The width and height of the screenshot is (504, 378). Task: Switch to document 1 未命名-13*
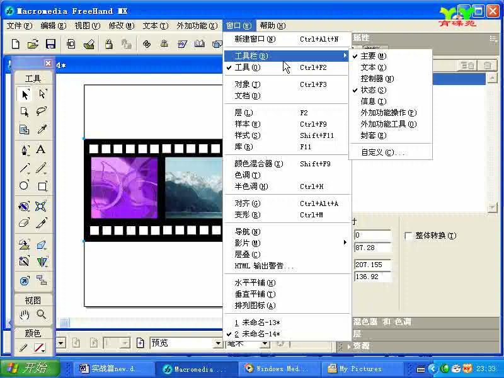click(x=285, y=323)
